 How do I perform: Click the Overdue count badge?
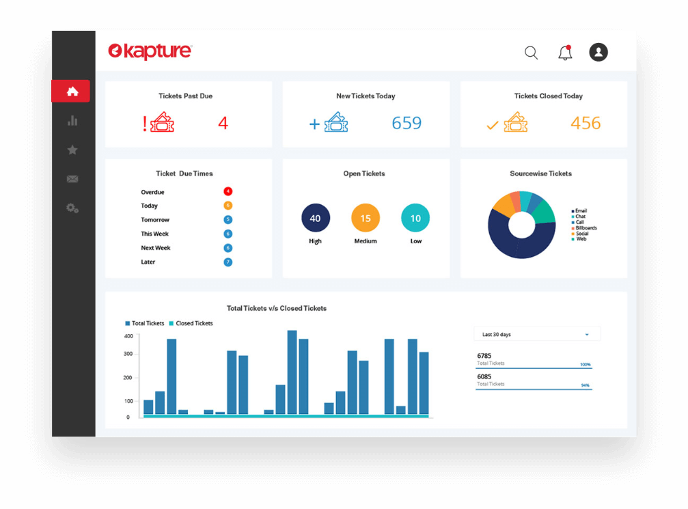[228, 192]
